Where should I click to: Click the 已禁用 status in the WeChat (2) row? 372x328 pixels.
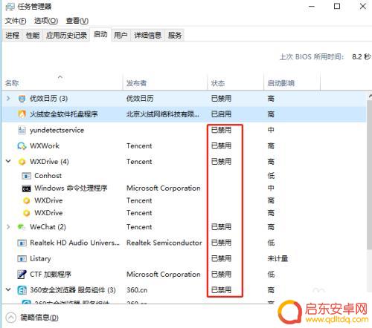coord(221,227)
